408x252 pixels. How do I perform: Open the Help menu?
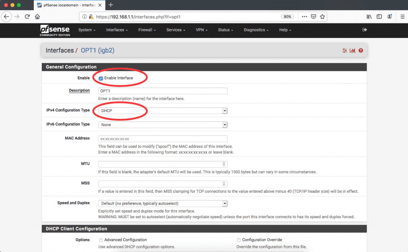pos(285,30)
